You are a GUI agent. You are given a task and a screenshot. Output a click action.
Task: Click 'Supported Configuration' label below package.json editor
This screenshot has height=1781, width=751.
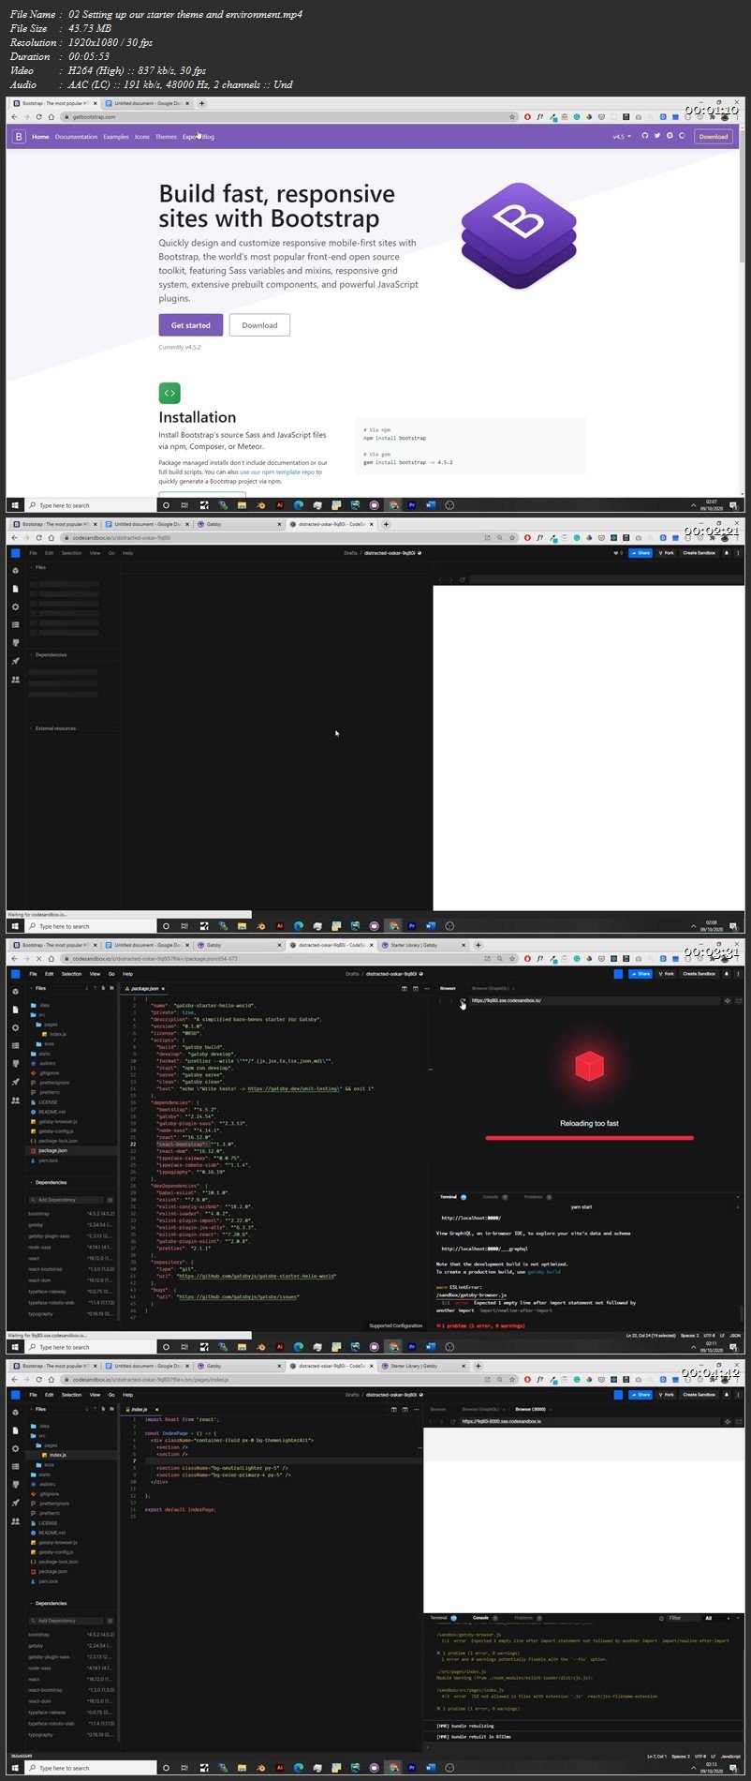(x=395, y=1325)
